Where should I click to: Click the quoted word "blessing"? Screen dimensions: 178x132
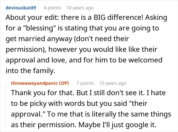tap(38, 28)
